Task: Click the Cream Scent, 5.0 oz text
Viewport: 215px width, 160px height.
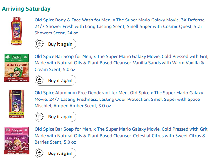Action: point(55,69)
